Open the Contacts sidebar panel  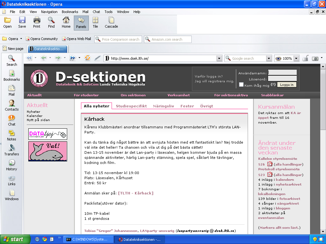(12, 105)
